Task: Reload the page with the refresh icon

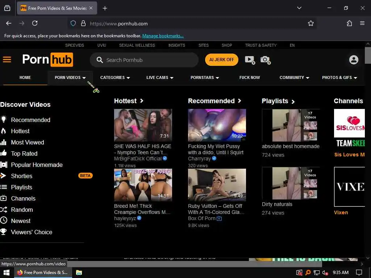Action: tap(35, 23)
